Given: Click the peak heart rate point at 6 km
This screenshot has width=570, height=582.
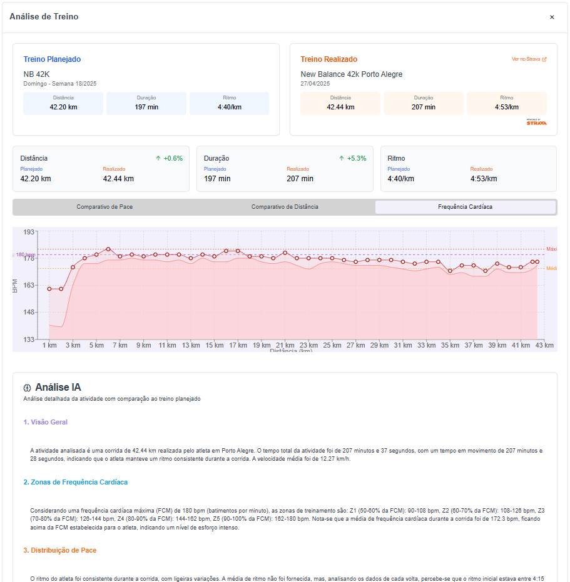Looking at the screenshot, I should point(108,249).
